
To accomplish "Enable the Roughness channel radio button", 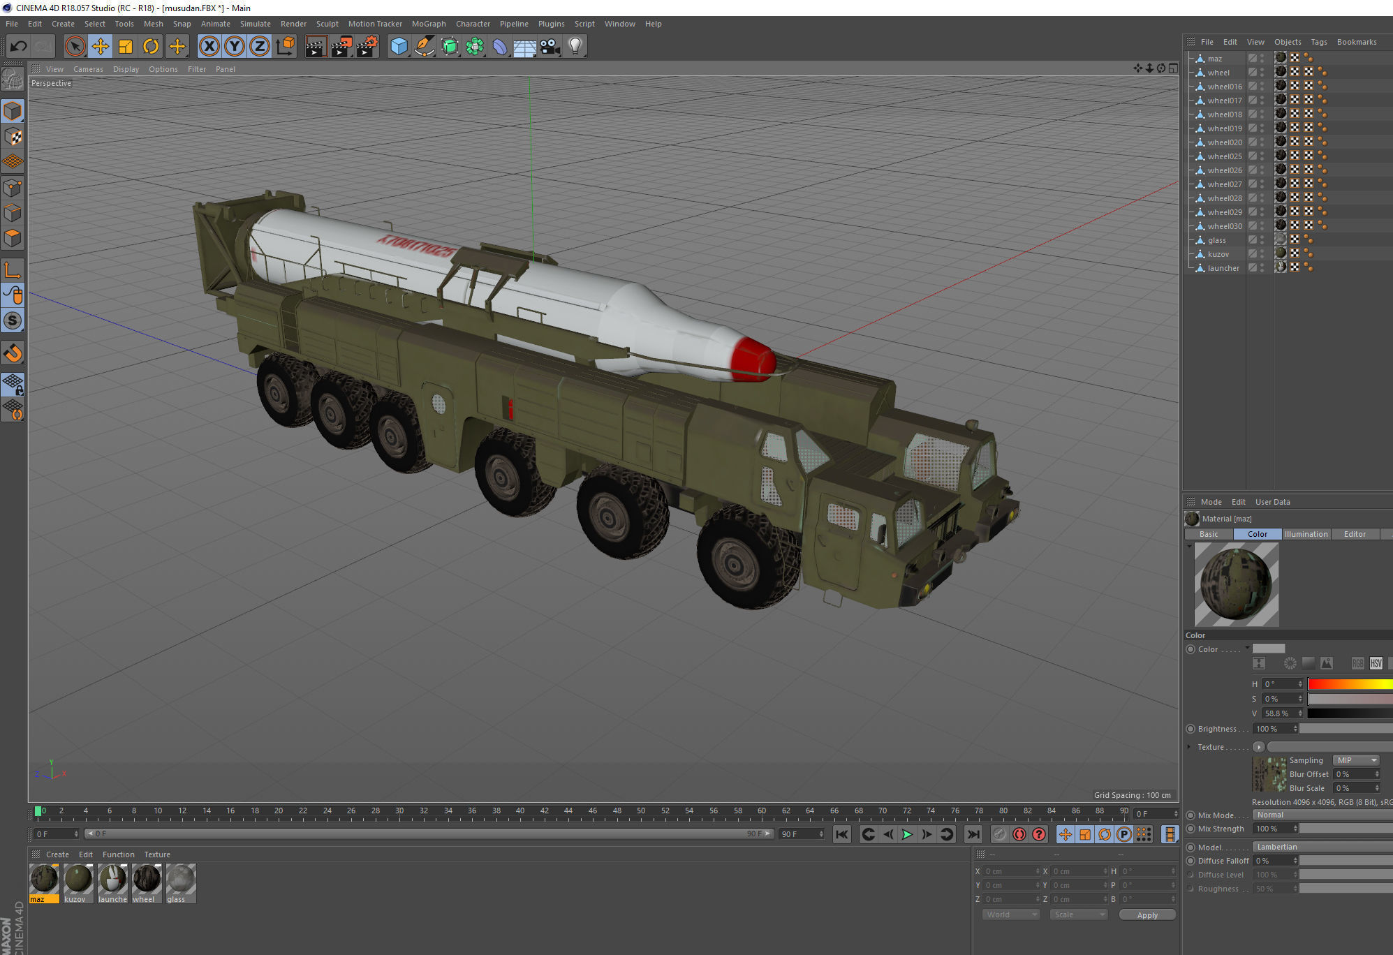I will click(x=1191, y=888).
